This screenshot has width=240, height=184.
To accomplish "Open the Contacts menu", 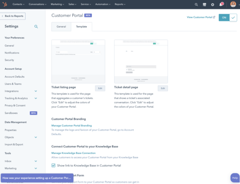I will 18,4.
